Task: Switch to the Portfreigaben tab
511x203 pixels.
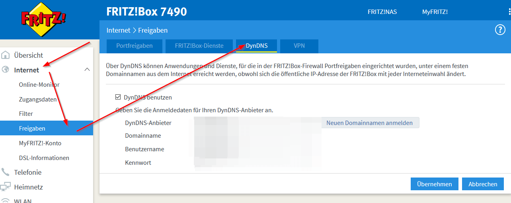Action: click(135, 46)
